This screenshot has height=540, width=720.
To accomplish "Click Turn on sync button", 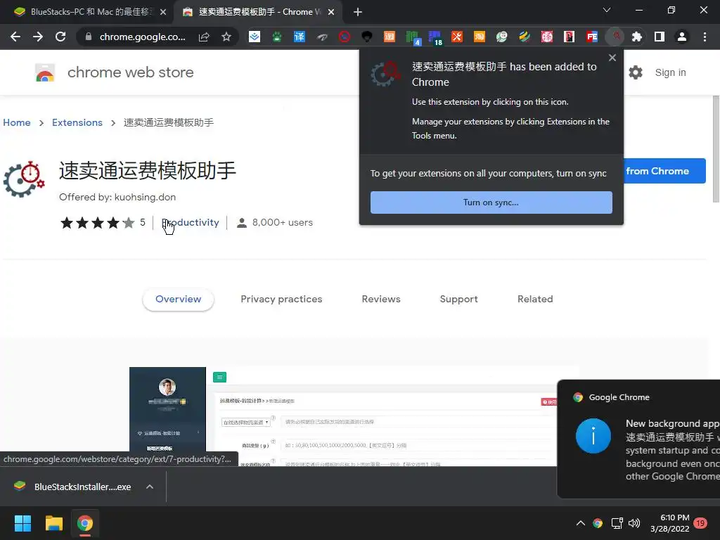I will (491, 202).
